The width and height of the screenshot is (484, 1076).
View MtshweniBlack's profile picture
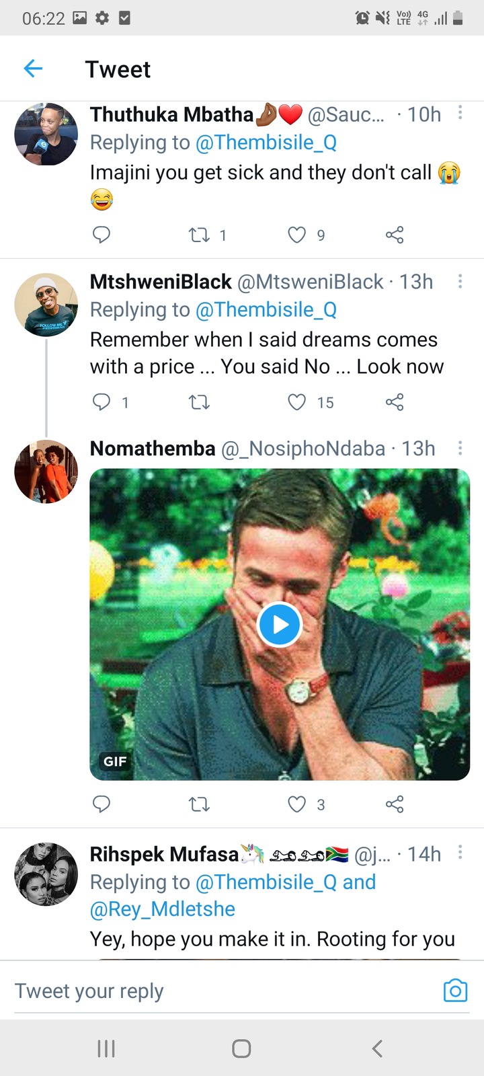click(46, 305)
